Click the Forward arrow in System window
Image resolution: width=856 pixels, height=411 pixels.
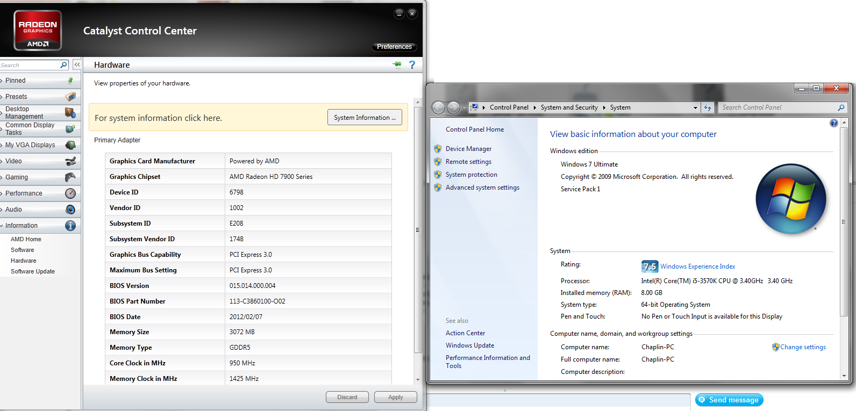pyautogui.click(x=454, y=107)
